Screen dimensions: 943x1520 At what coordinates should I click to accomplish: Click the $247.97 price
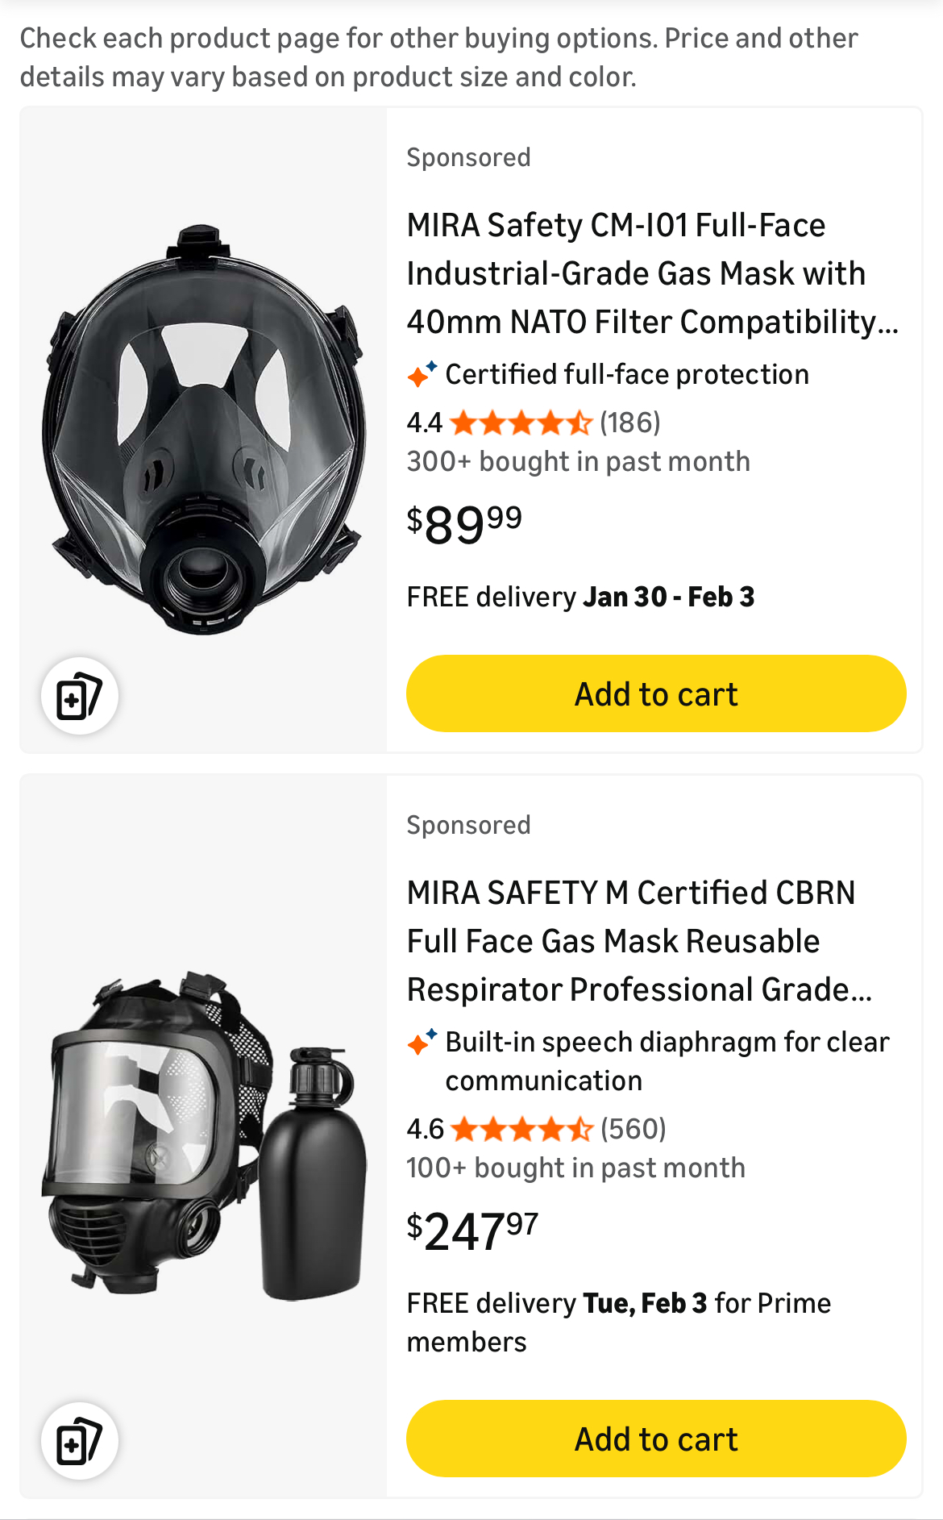[x=472, y=1231]
